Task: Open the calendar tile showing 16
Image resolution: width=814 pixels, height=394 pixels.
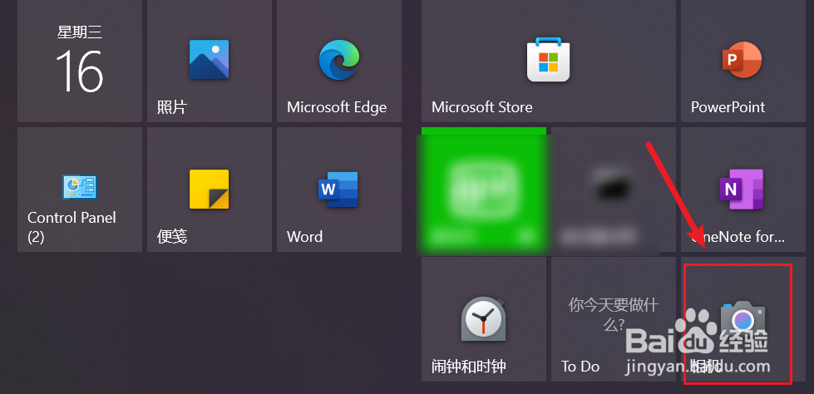Action: (x=80, y=61)
